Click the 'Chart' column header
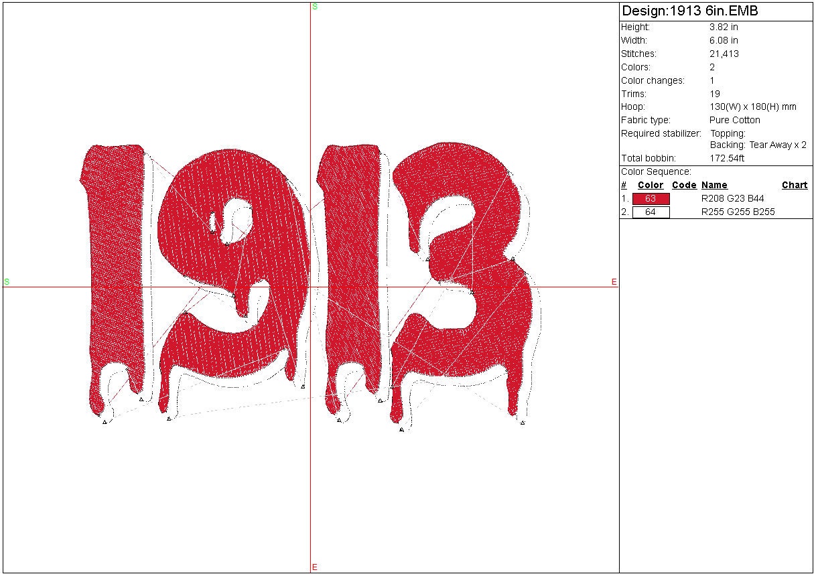The width and height of the screenshot is (816, 574). point(794,186)
